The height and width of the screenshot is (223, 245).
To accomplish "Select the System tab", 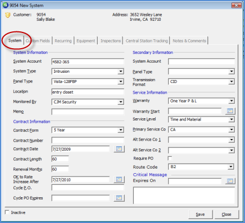I will tap(15, 40).
